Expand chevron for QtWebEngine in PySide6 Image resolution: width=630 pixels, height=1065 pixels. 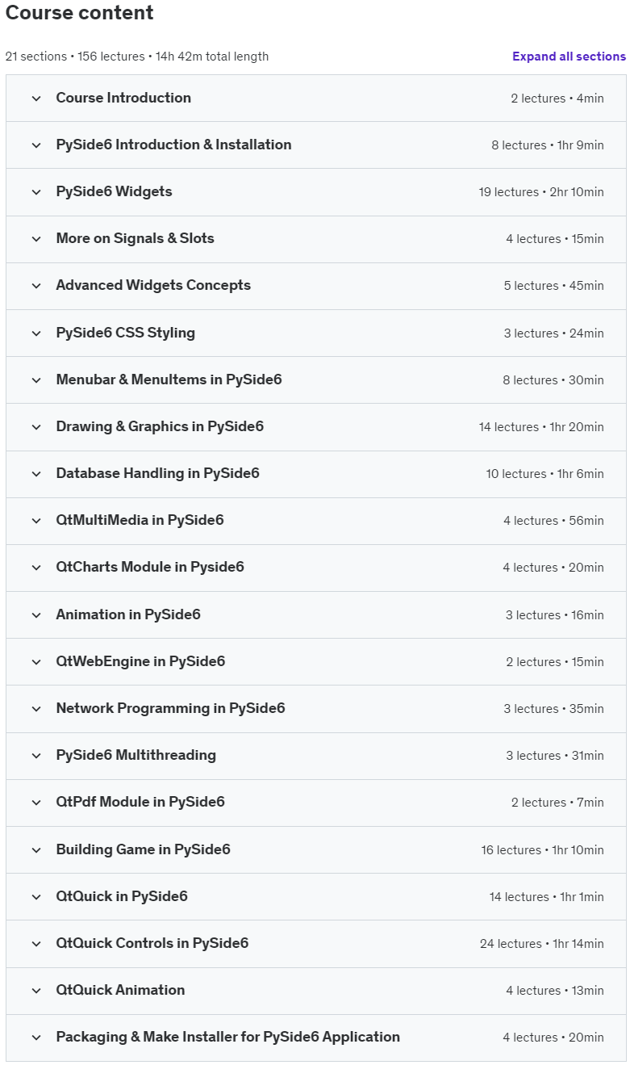[x=36, y=662]
